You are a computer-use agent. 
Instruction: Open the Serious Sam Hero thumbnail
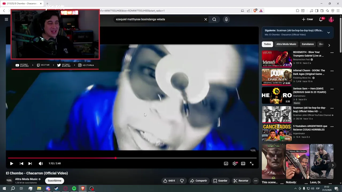(277, 95)
